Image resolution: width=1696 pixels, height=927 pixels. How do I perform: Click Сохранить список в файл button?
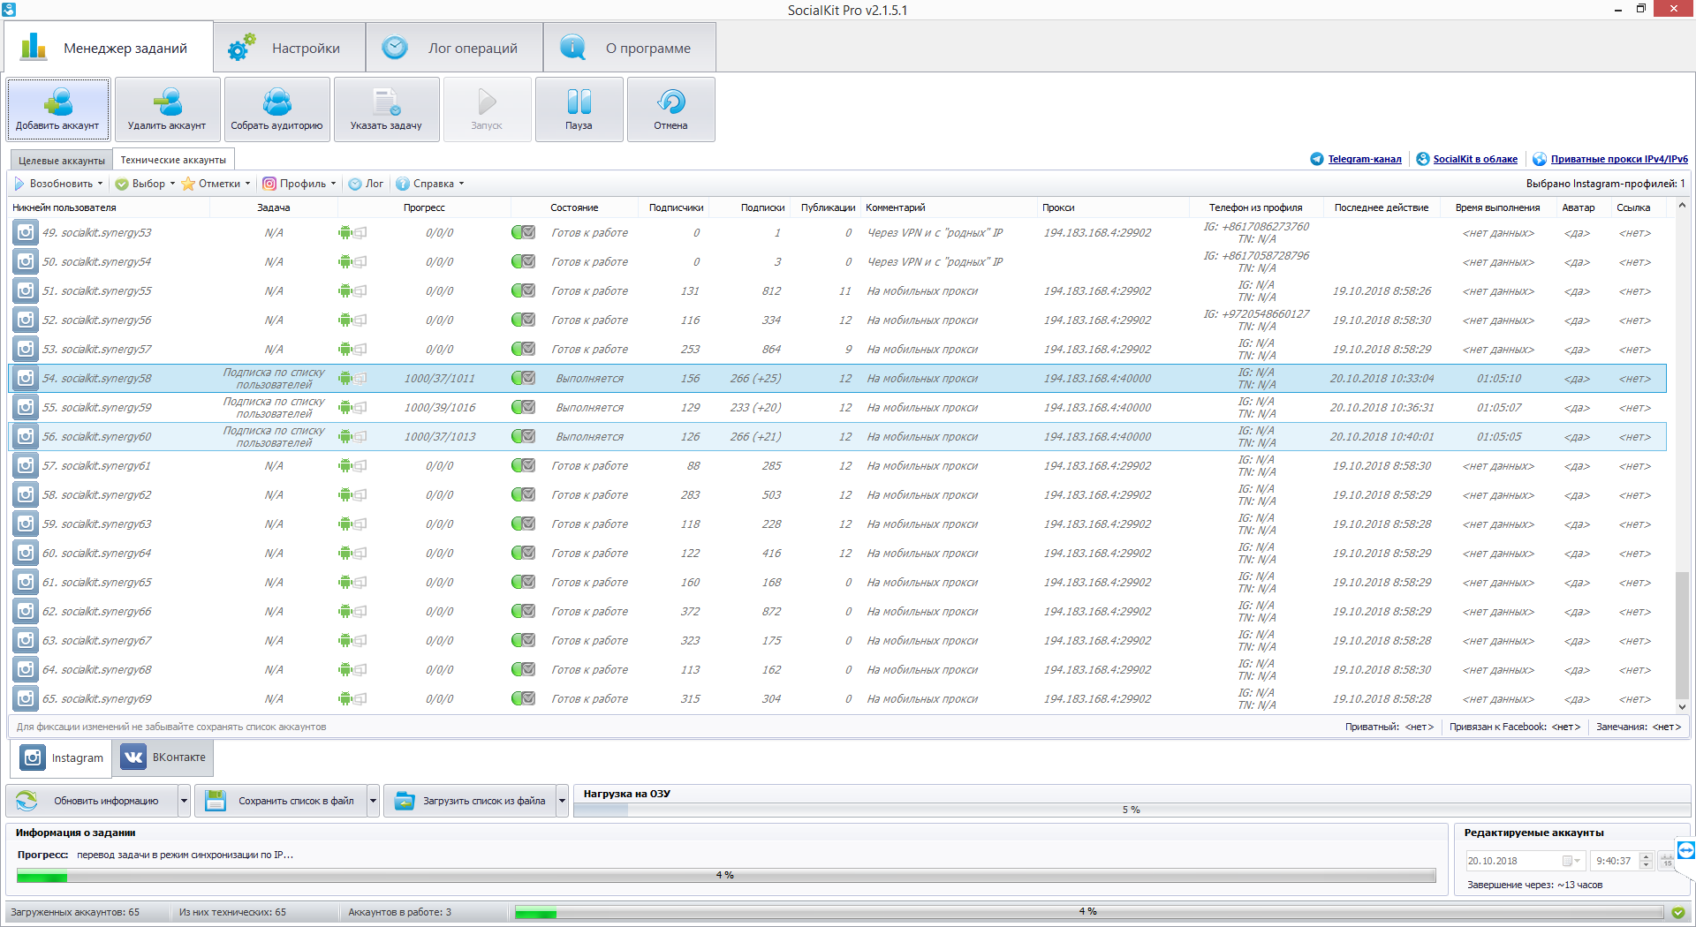click(x=281, y=801)
